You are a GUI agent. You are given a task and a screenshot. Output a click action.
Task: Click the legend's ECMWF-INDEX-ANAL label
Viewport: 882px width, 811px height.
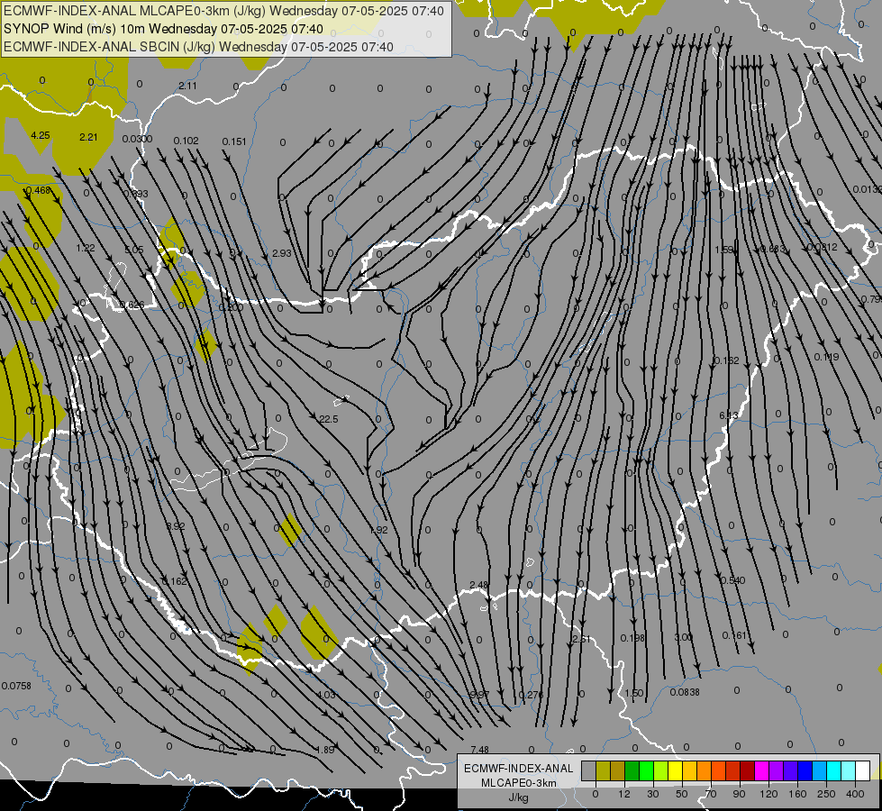coord(518,769)
